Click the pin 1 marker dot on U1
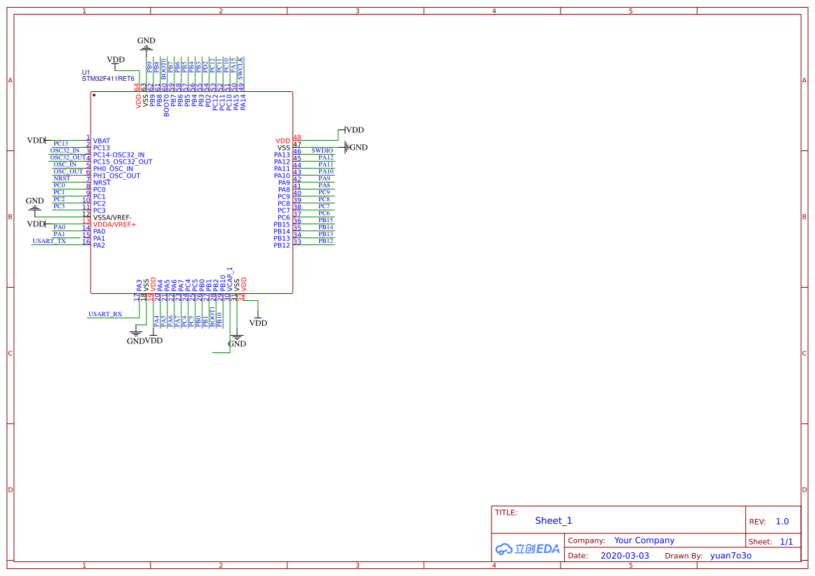 (94, 95)
